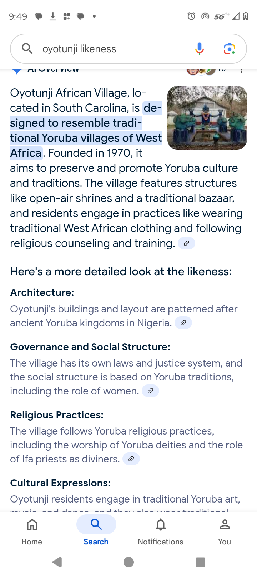Screen dimensions: 257x577
Task: Tap the Oyotunji village shrine thumbnail
Action: (207, 118)
